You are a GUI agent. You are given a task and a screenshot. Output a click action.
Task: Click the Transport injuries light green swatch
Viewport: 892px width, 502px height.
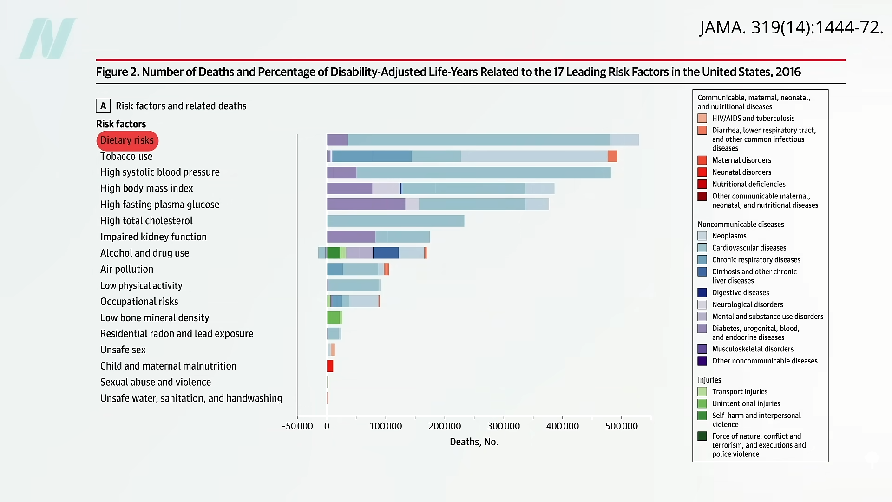tap(702, 392)
